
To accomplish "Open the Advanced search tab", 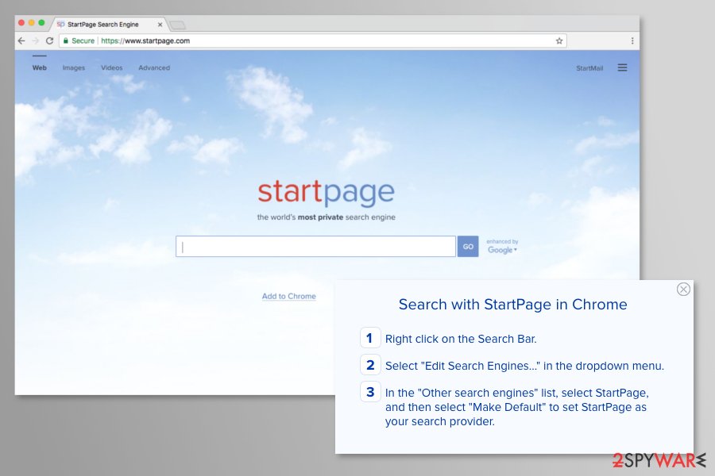I will pos(154,68).
